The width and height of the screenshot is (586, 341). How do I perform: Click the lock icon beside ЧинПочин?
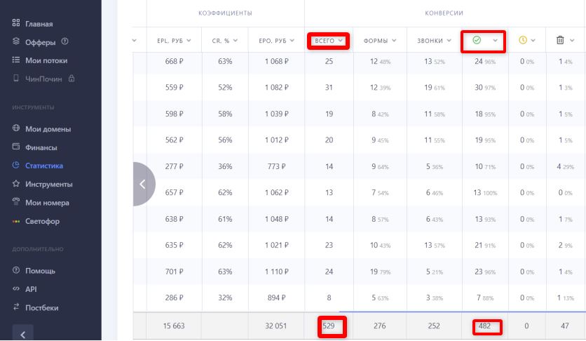pos(71,79)
